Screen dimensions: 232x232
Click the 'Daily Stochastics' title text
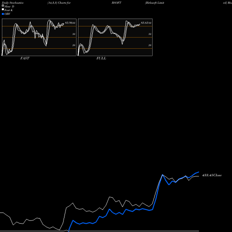click(13, 3)
